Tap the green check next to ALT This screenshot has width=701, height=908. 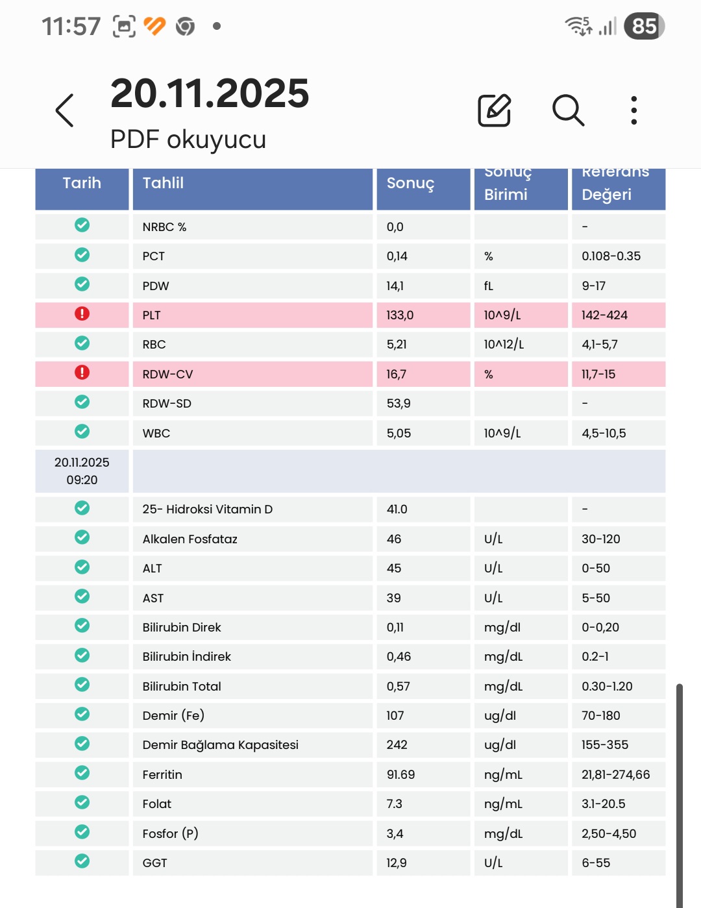pos(82,567)
